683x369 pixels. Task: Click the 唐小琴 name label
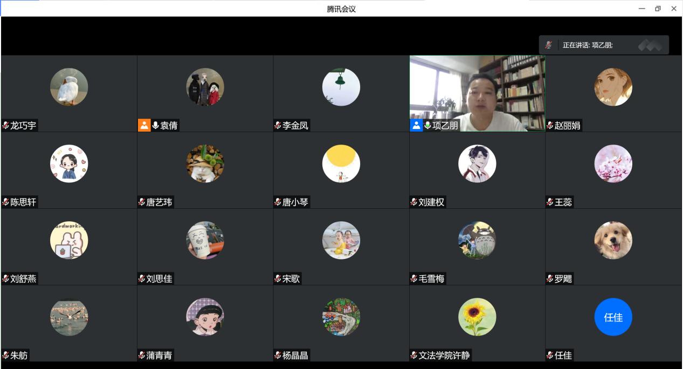pyautogui.click(x=295, y=202)
